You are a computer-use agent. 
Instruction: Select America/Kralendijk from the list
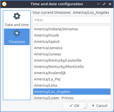(72, 73)
